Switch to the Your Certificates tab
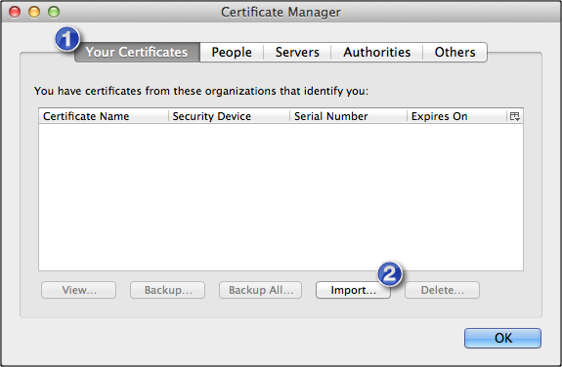Viewport: 562px width, 367px height. tap(137, 53)
